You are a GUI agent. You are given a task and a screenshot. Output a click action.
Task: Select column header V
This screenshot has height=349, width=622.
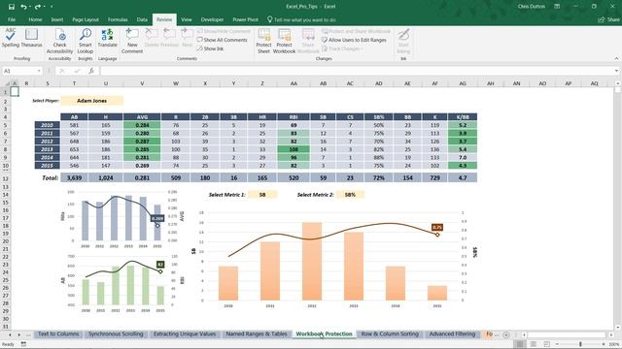pos(142,83)
